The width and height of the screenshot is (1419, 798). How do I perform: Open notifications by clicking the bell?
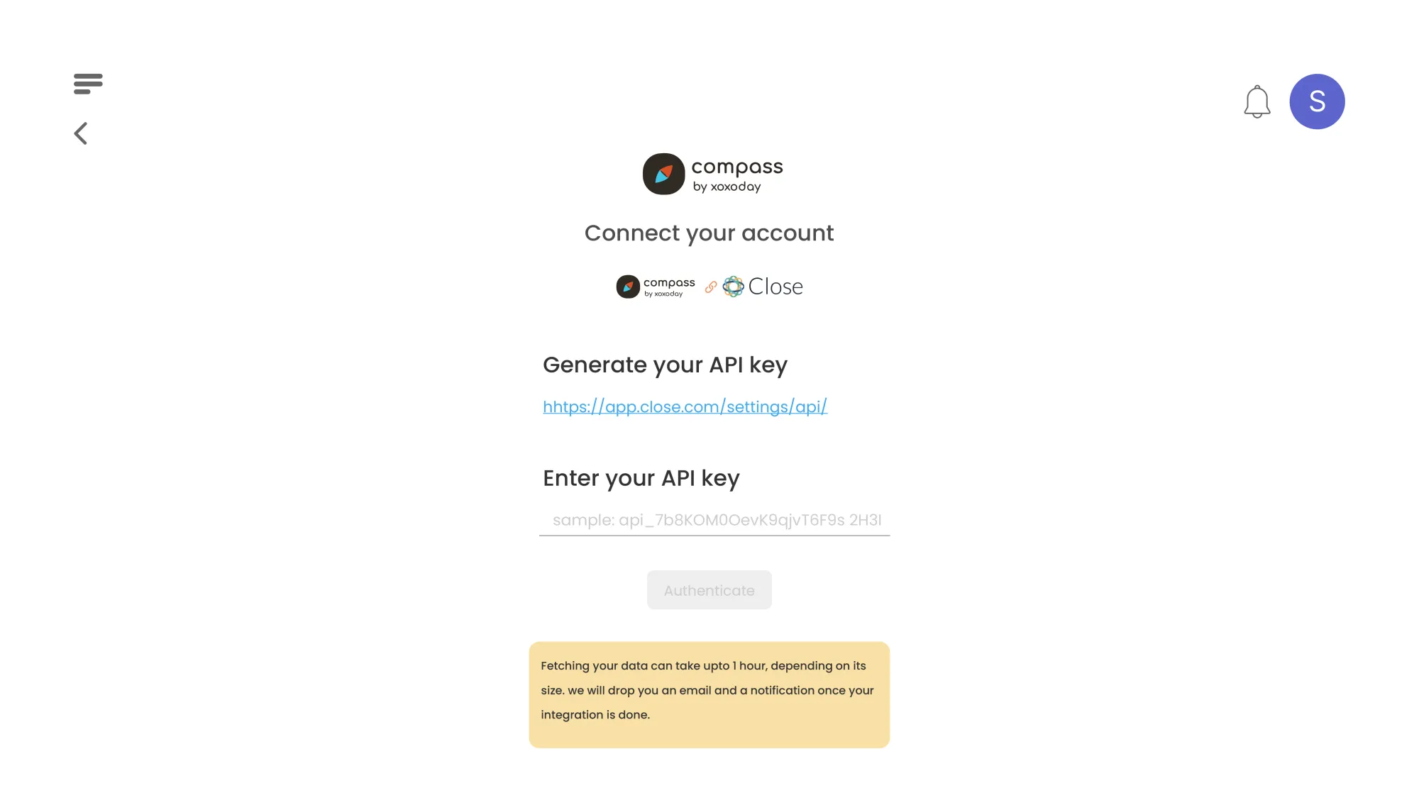(1257, 102)
